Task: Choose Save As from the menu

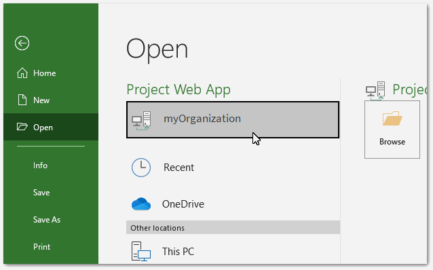Action: tap(51, 220)
